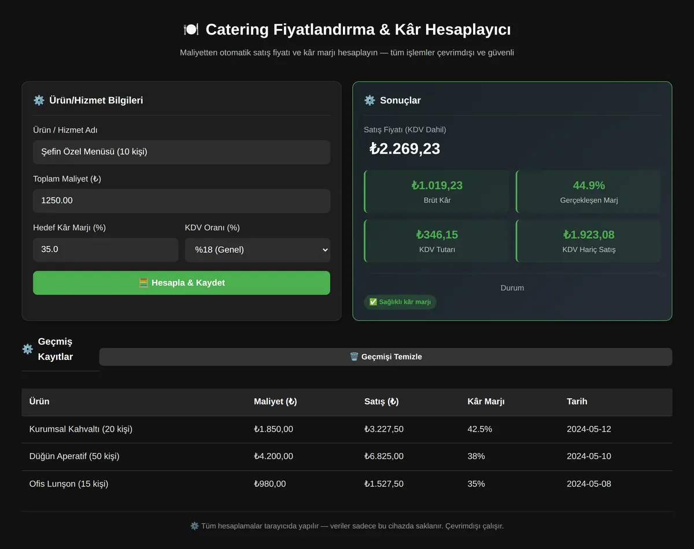Click the ₺2.269,23 sale price value
This screenshot has height=549, width=694.
coord(405,149)
